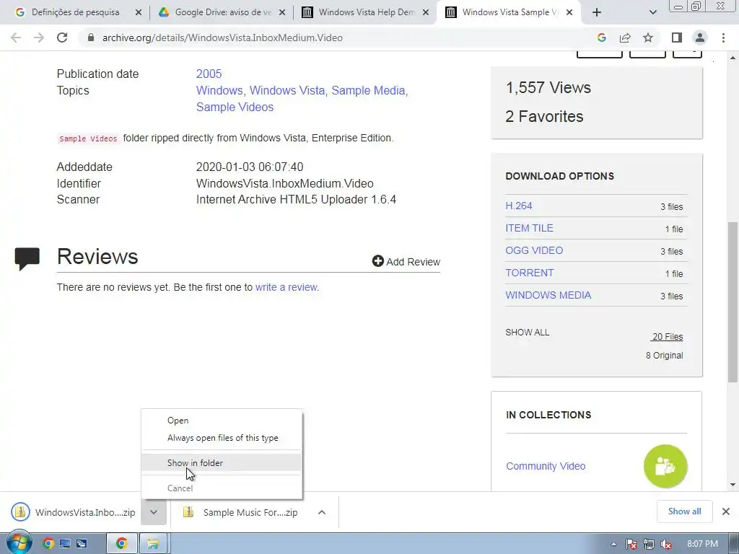
Task: Open the WindowsVista.Inbo....zip download item
Action: click(x=74, y=512)
